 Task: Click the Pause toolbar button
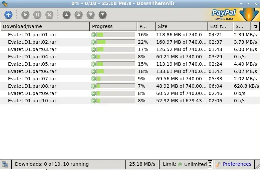pos(37,15)
